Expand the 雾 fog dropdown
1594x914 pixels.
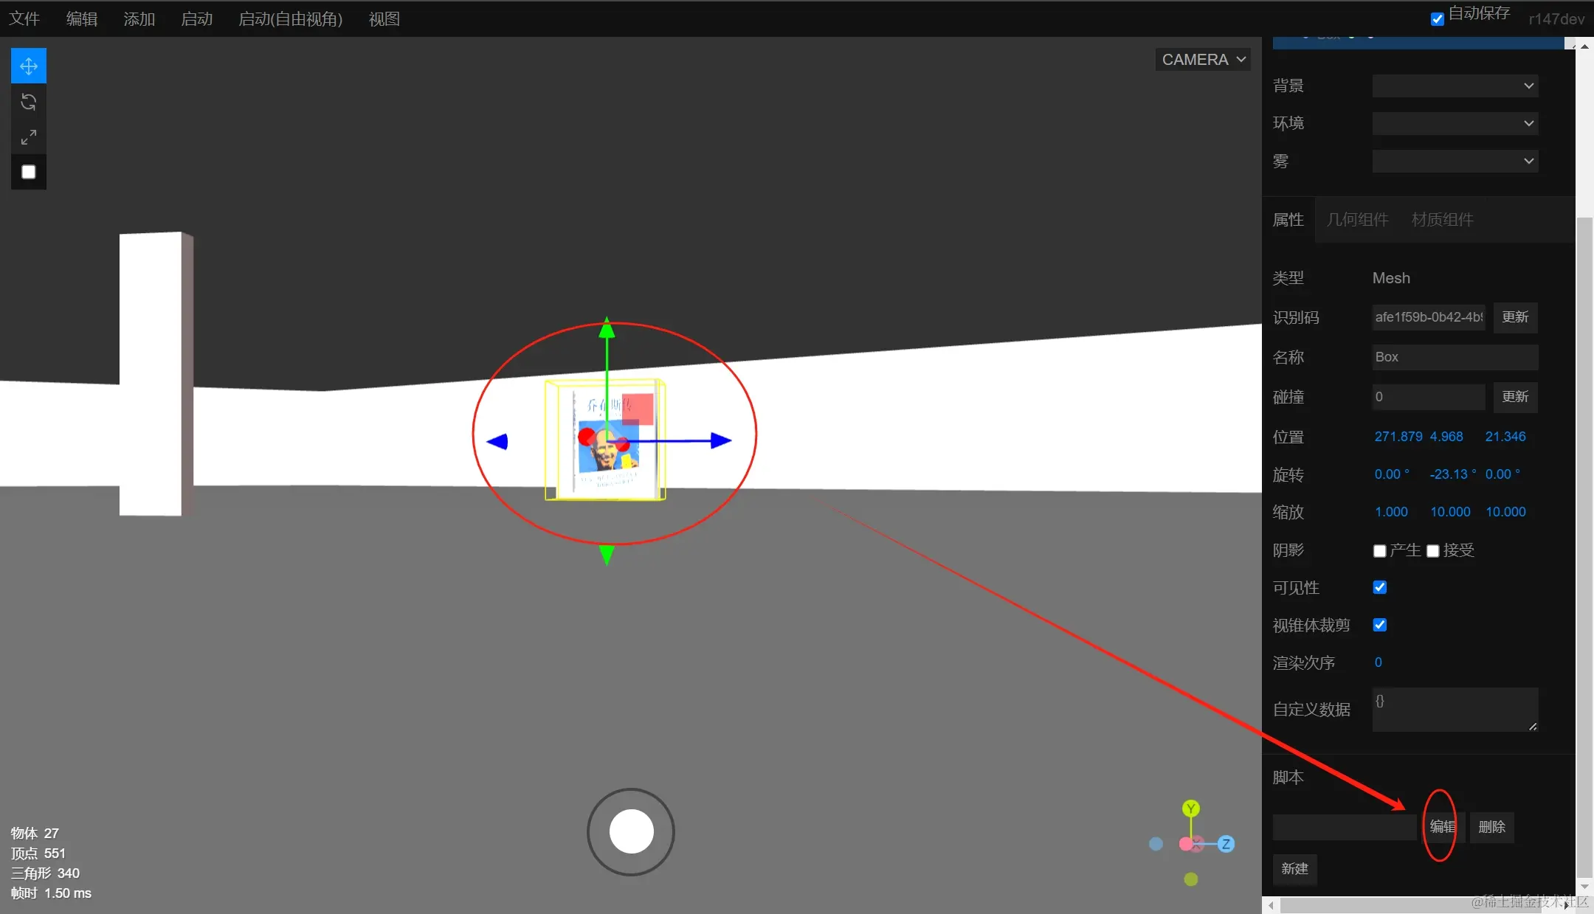(1455, 161)
